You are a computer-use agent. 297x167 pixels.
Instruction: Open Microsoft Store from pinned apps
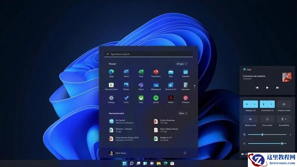tap(111, 86)
